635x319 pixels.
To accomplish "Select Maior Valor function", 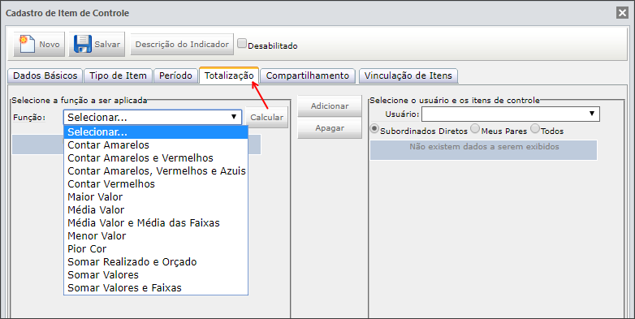I will [156, 196].
